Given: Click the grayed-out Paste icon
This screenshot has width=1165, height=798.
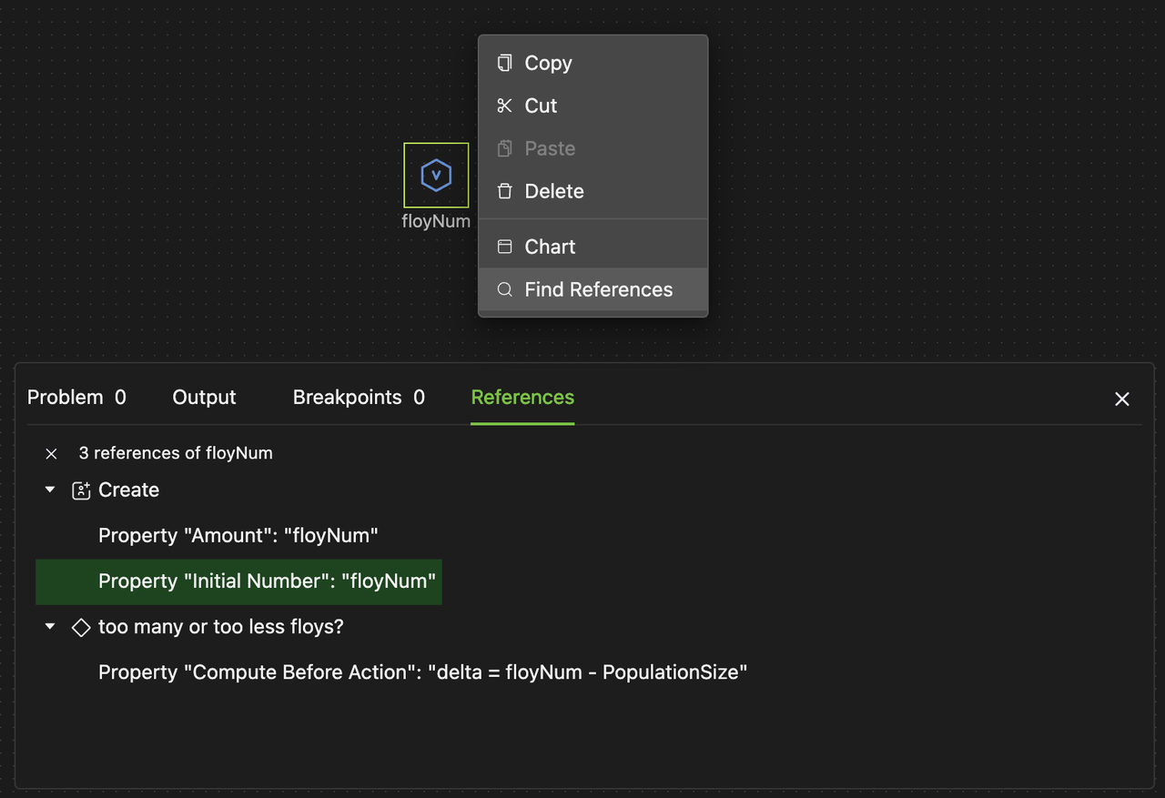Looking at the screenshot, I should [504, 148].
